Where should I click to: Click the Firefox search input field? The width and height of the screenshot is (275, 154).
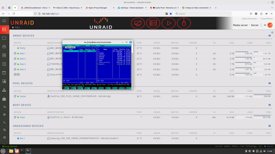(x=203, y=14)
